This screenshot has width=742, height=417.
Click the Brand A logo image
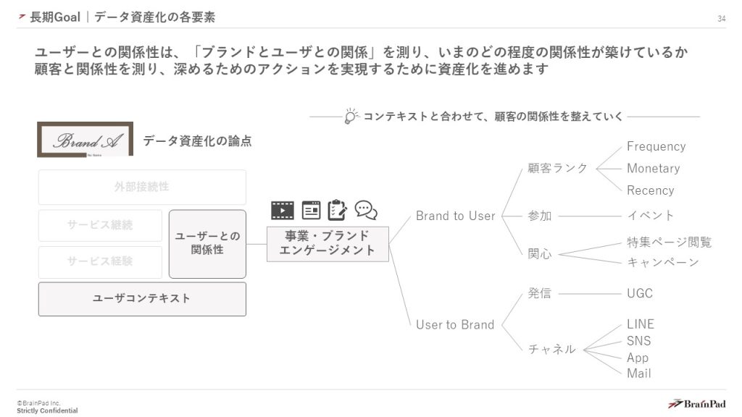(x=86, y=139)
